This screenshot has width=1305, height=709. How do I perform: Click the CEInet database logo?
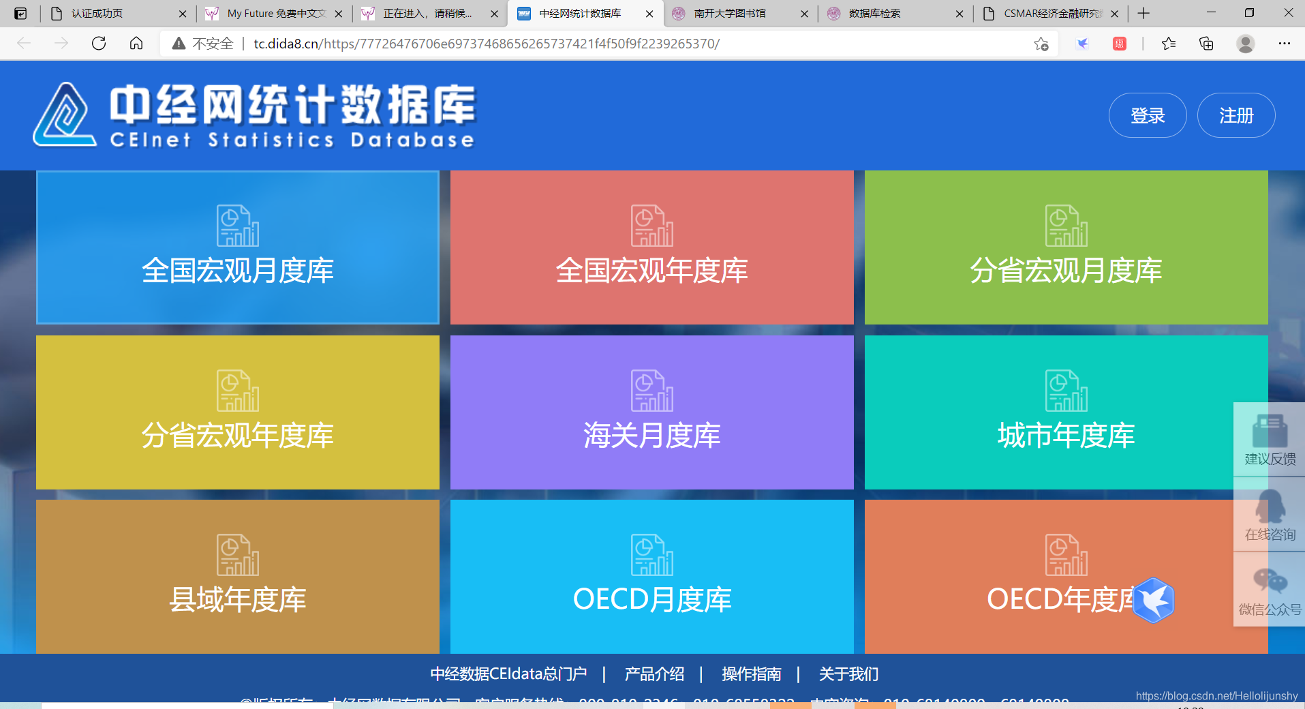click(254, 115)
